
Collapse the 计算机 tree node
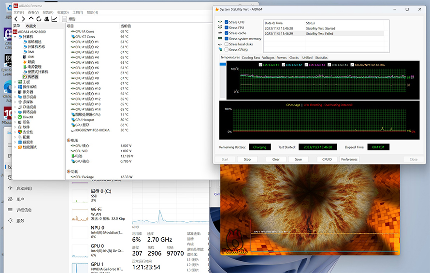tap(15, 37)
